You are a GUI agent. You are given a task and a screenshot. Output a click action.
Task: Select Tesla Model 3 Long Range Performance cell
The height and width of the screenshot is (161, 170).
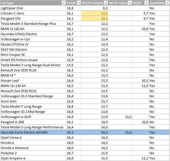coord(33,127)
